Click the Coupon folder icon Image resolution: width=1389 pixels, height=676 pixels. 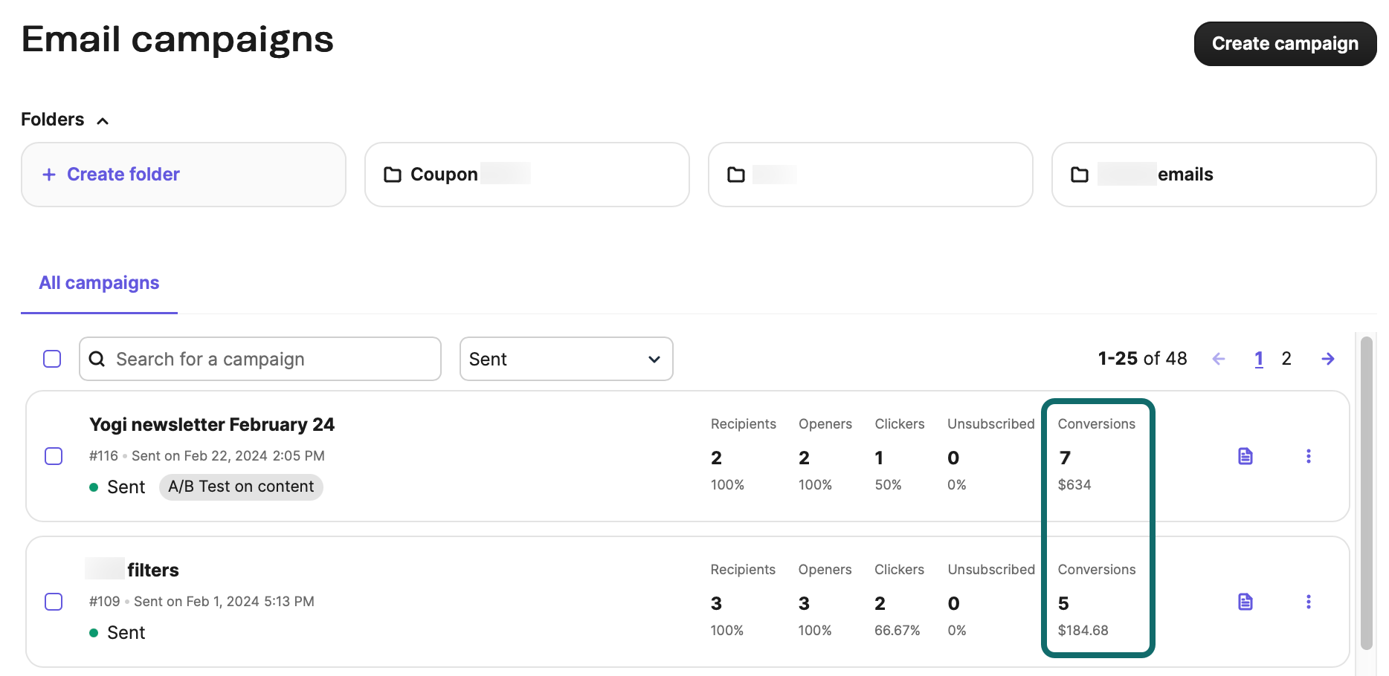click(x=392, y=175)
